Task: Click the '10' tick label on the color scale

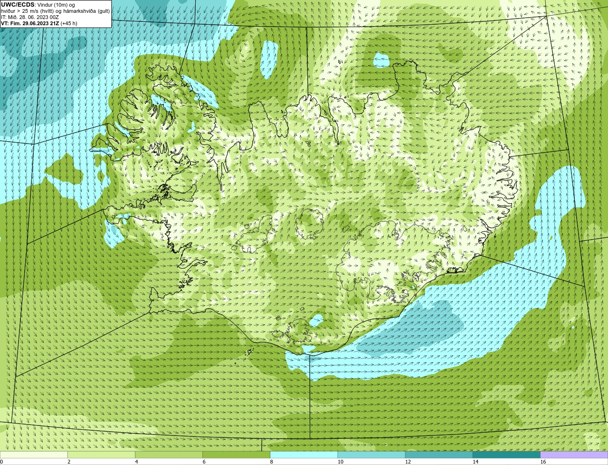Action: tap(341, 462)
